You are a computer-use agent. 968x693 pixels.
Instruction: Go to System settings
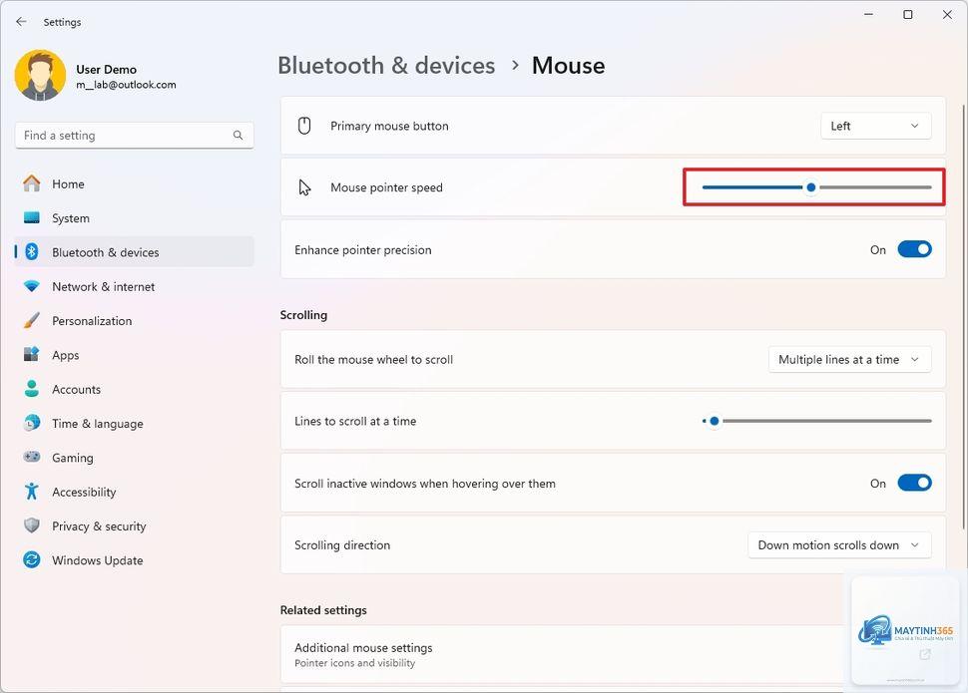(134, 217)
